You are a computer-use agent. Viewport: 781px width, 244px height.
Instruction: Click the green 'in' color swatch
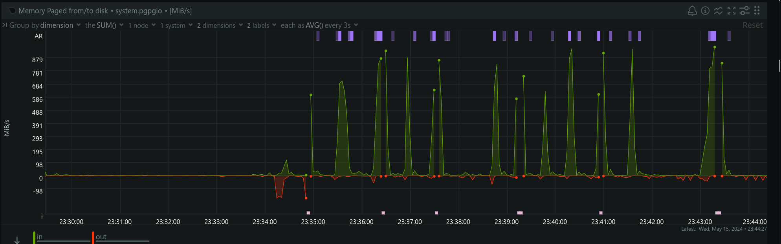(x=34, y=238)
